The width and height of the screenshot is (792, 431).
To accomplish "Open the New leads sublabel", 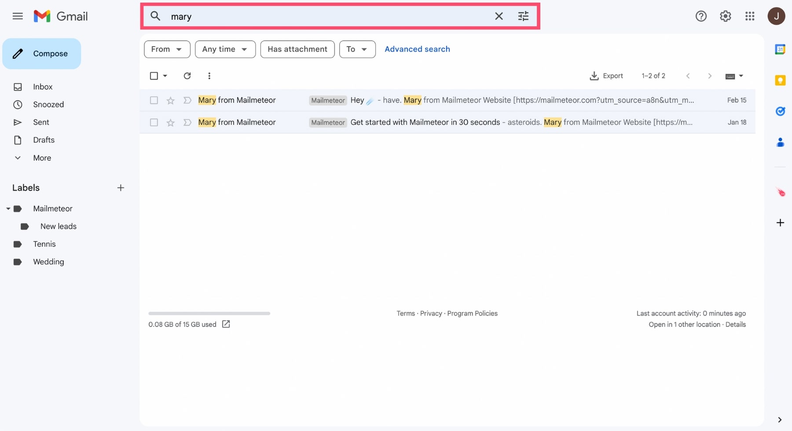I will coord(58,226).
